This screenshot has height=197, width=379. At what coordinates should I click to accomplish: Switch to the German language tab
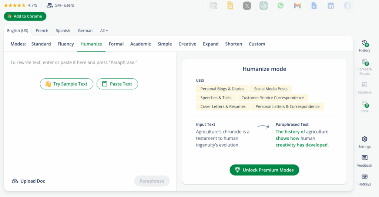[85, 31]
